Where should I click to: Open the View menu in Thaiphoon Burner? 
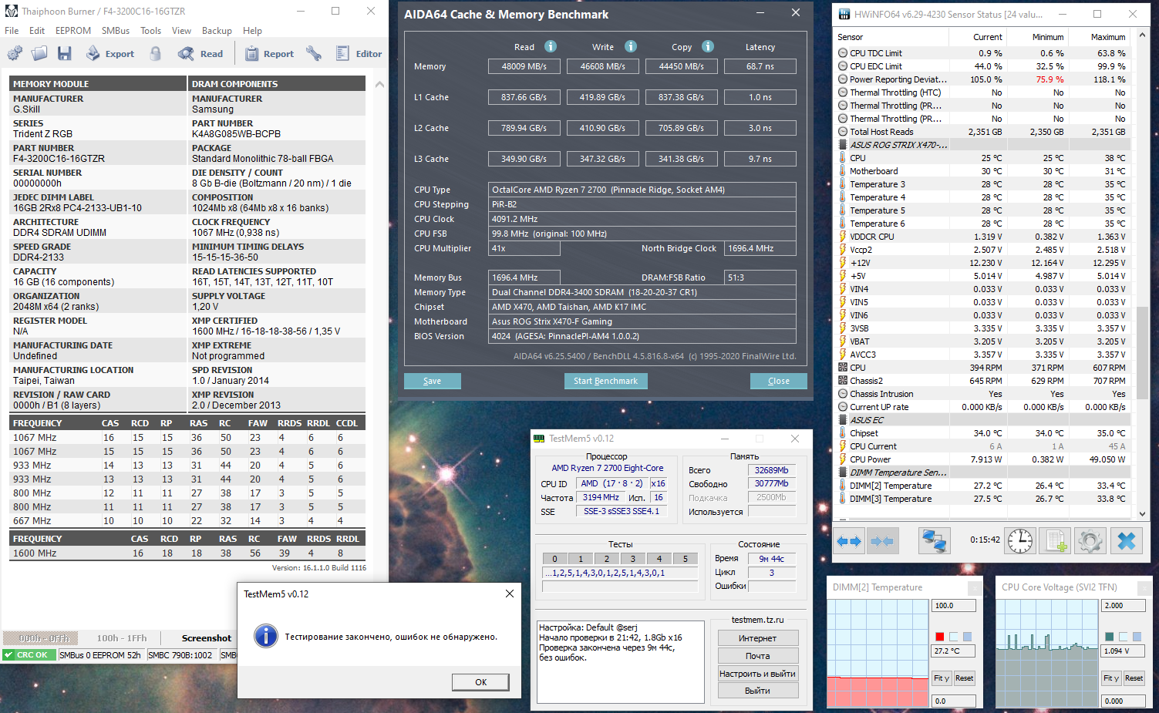[x=182, y=31]
